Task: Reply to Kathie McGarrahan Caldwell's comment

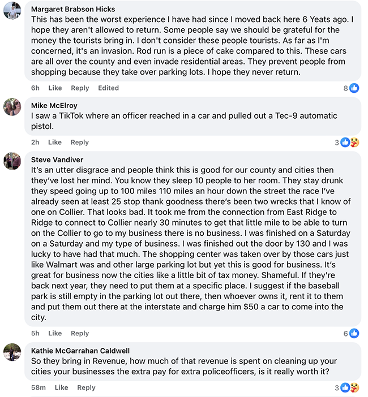Action: [x=86, y=388]
